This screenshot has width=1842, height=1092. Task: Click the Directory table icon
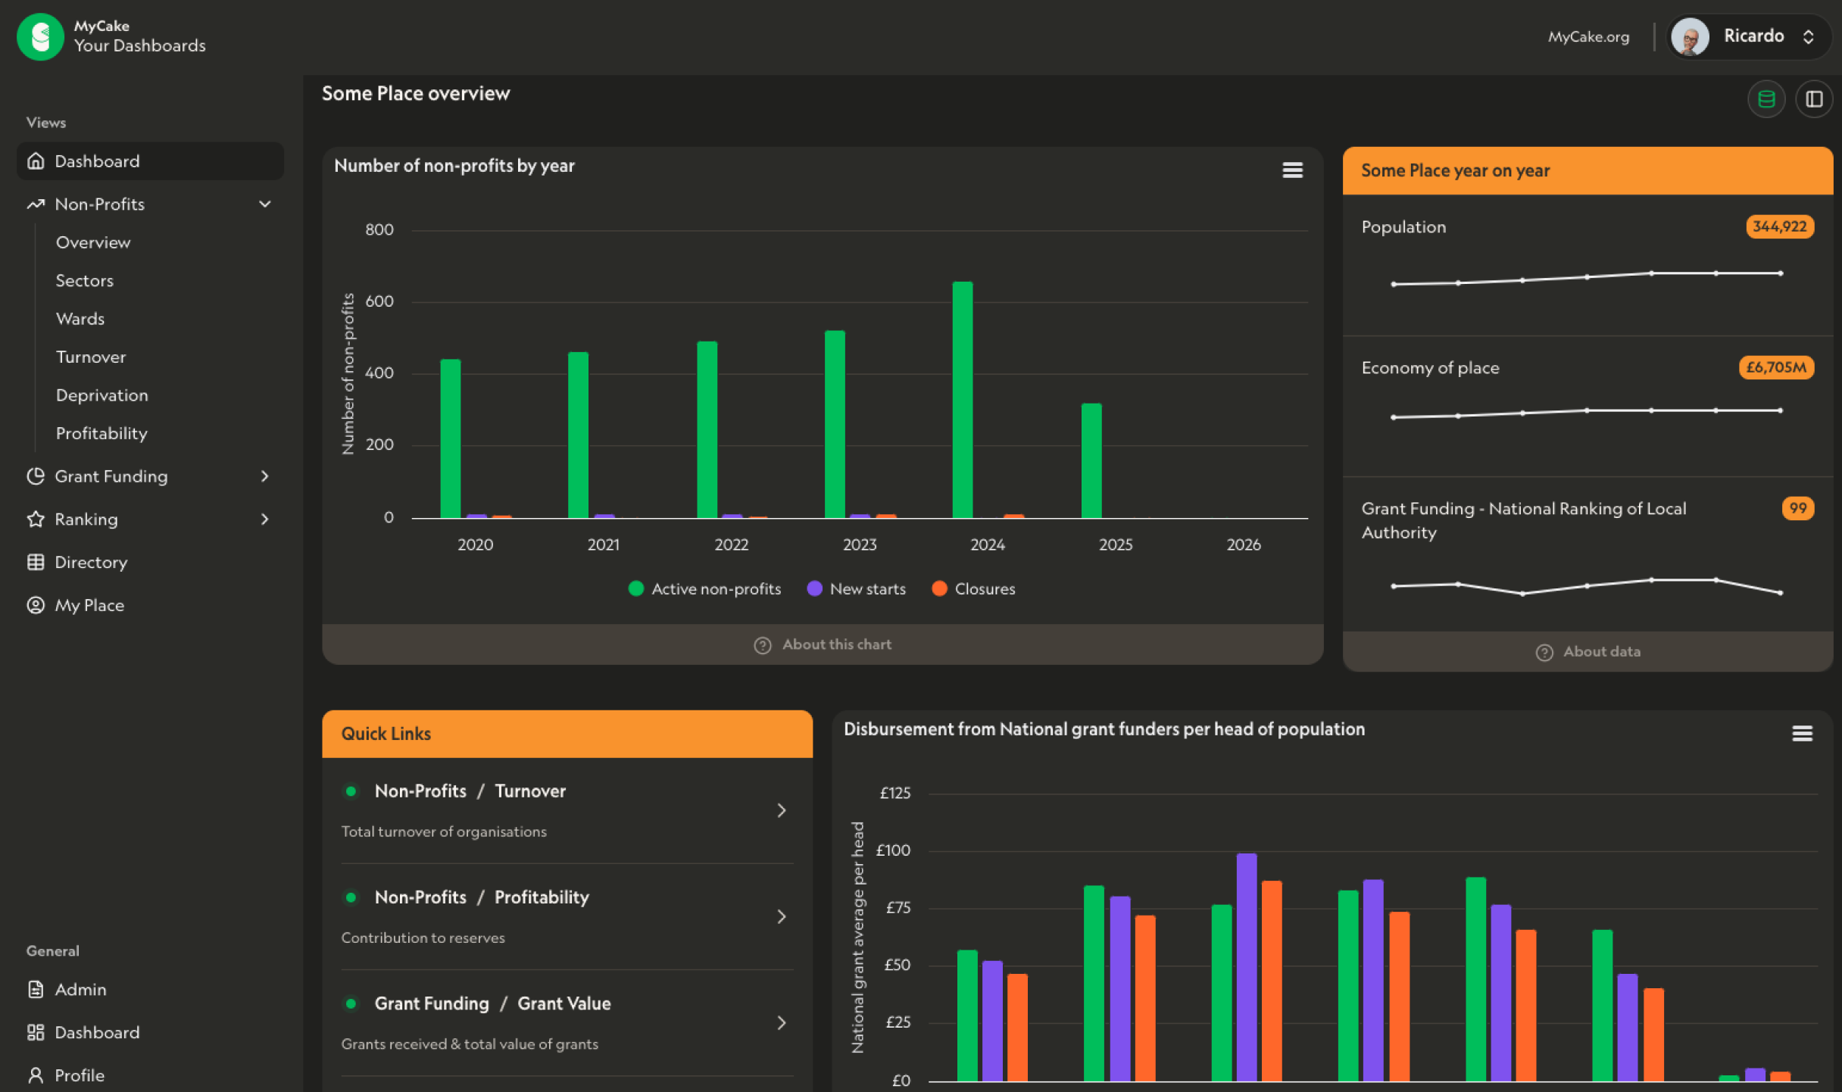point(36,562)
